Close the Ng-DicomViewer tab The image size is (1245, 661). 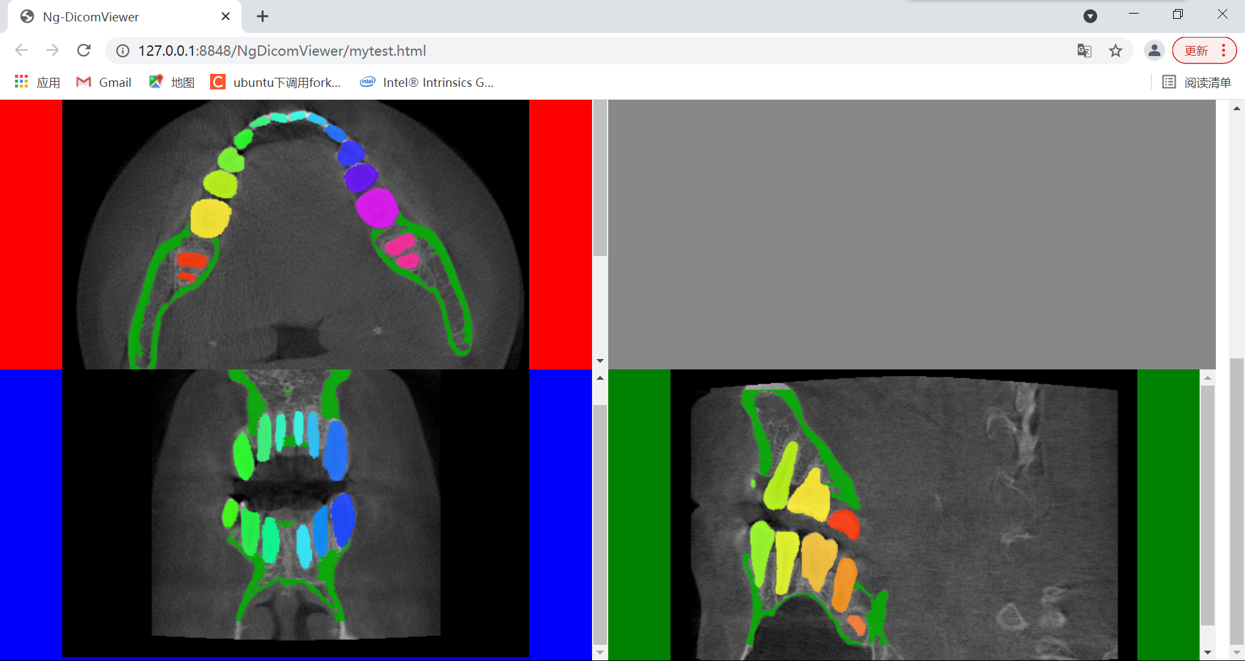click(226, 16)
